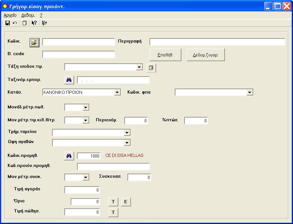Open the Μον.μέτρ.τιμ.κιλ.λίτρ. dropdown
This screenshot has width=293, height=224.
tap(85, 120)
